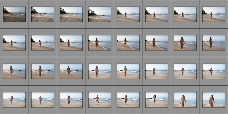The height and width of the screenshot is (114, 228).
Task: Select the first thumbnail in the second row
Action: (x=14, y=43)
